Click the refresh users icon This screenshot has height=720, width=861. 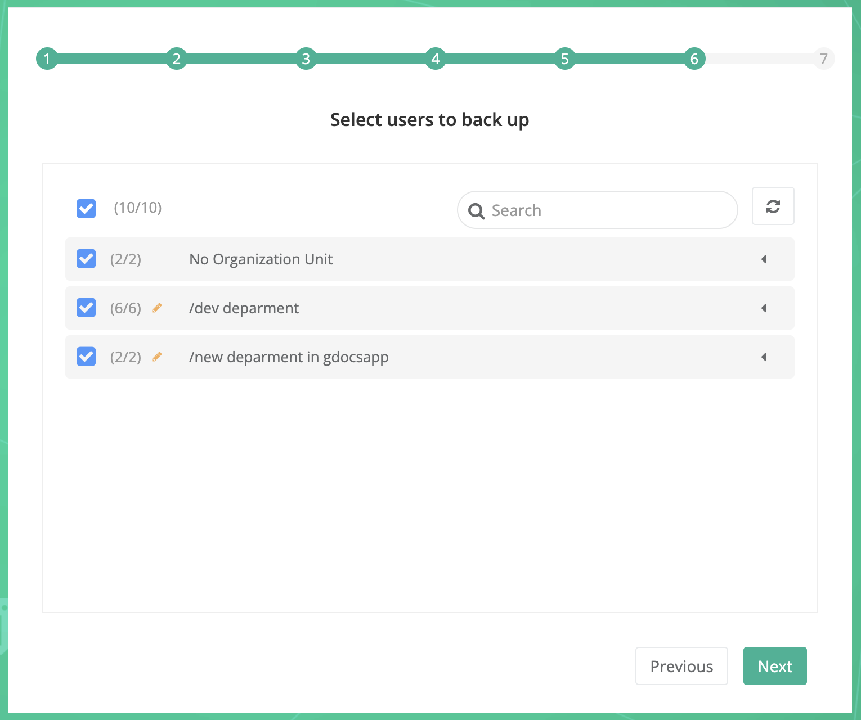[x=773, y=206]
